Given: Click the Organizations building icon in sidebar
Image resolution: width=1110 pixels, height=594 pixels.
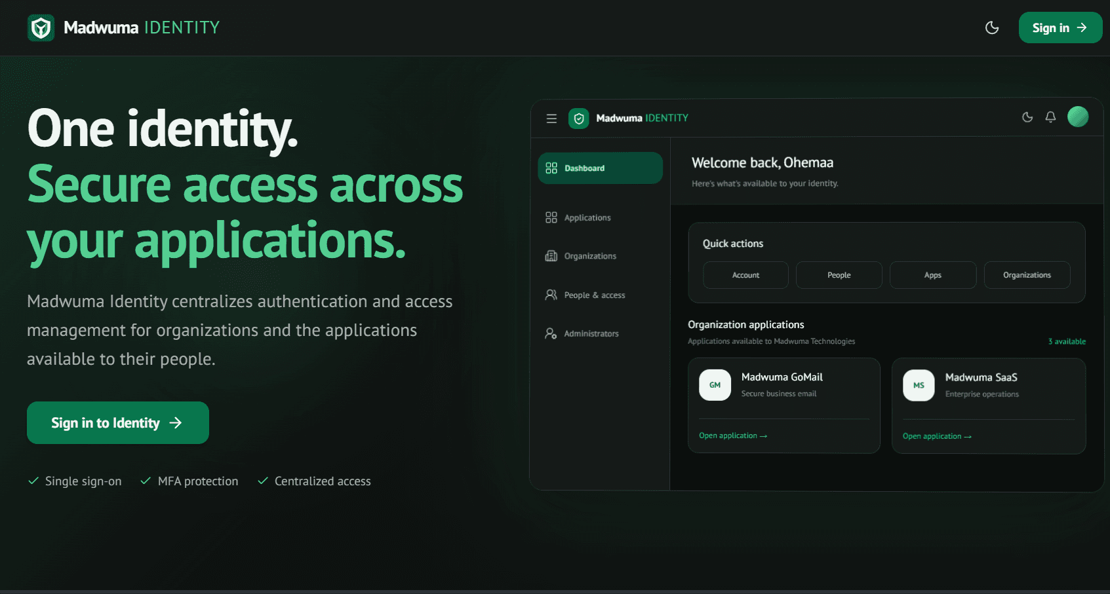Looking at the screenshot, I should click(x=551, y=256).
